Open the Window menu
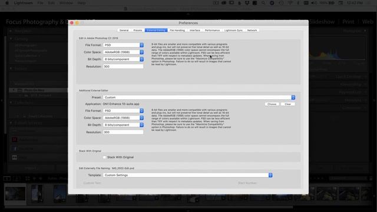This screenshot has height=212, width=377. click(x=66, y=3)
